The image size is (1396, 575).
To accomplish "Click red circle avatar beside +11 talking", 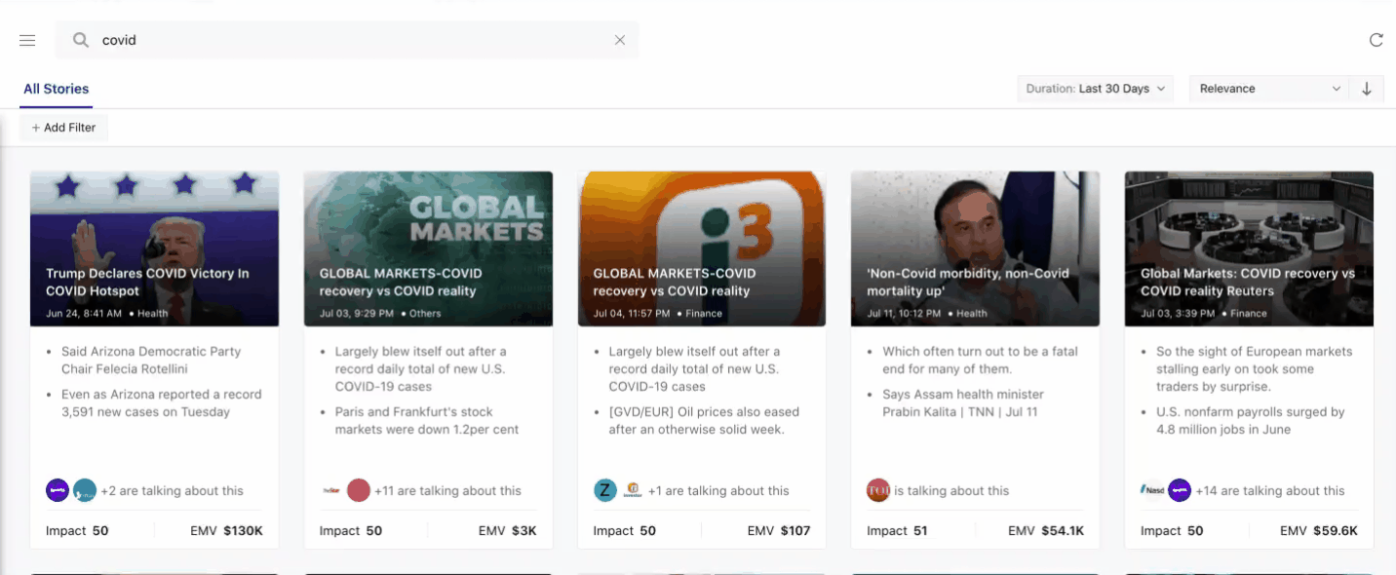I will point(359,490).
